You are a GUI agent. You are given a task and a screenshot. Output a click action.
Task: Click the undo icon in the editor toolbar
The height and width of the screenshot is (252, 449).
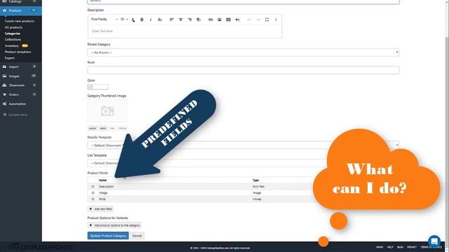(x=249, y=20)
